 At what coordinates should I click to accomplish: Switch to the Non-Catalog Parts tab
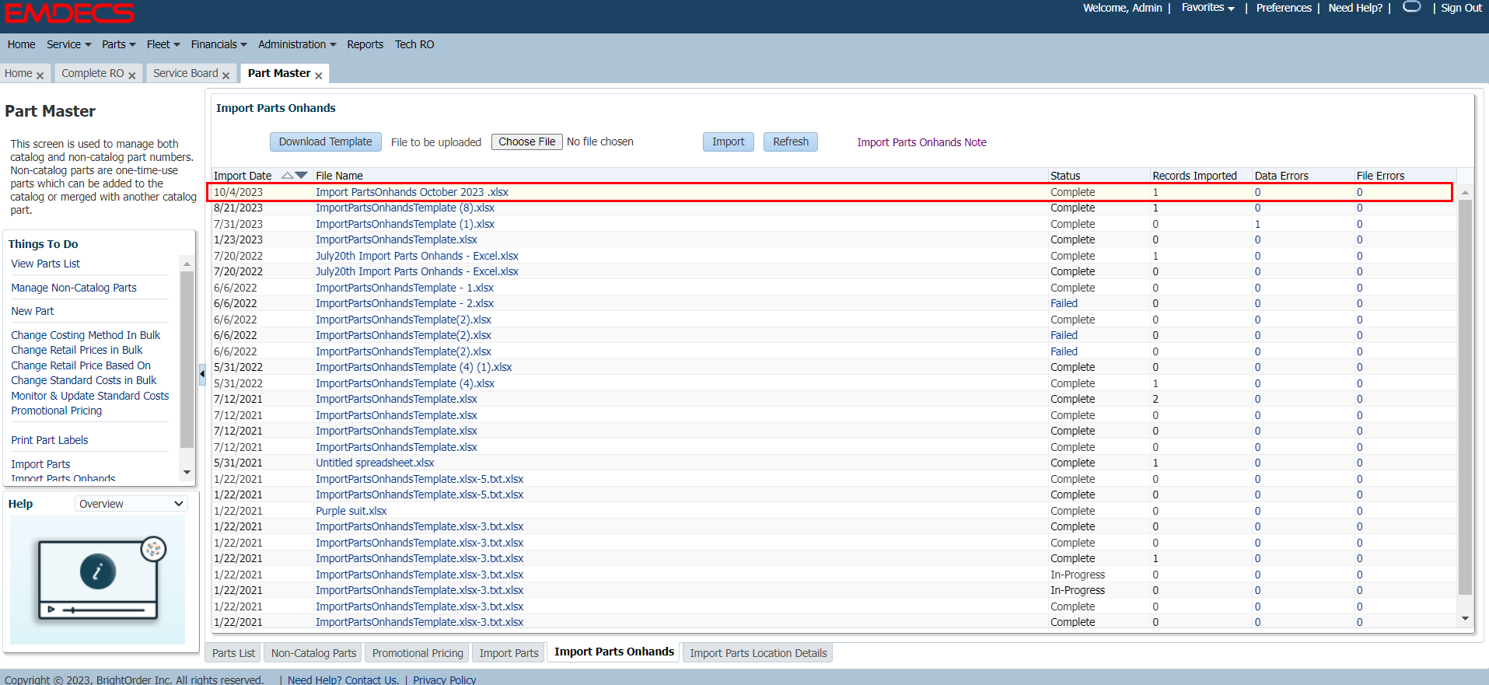[313, 653]
